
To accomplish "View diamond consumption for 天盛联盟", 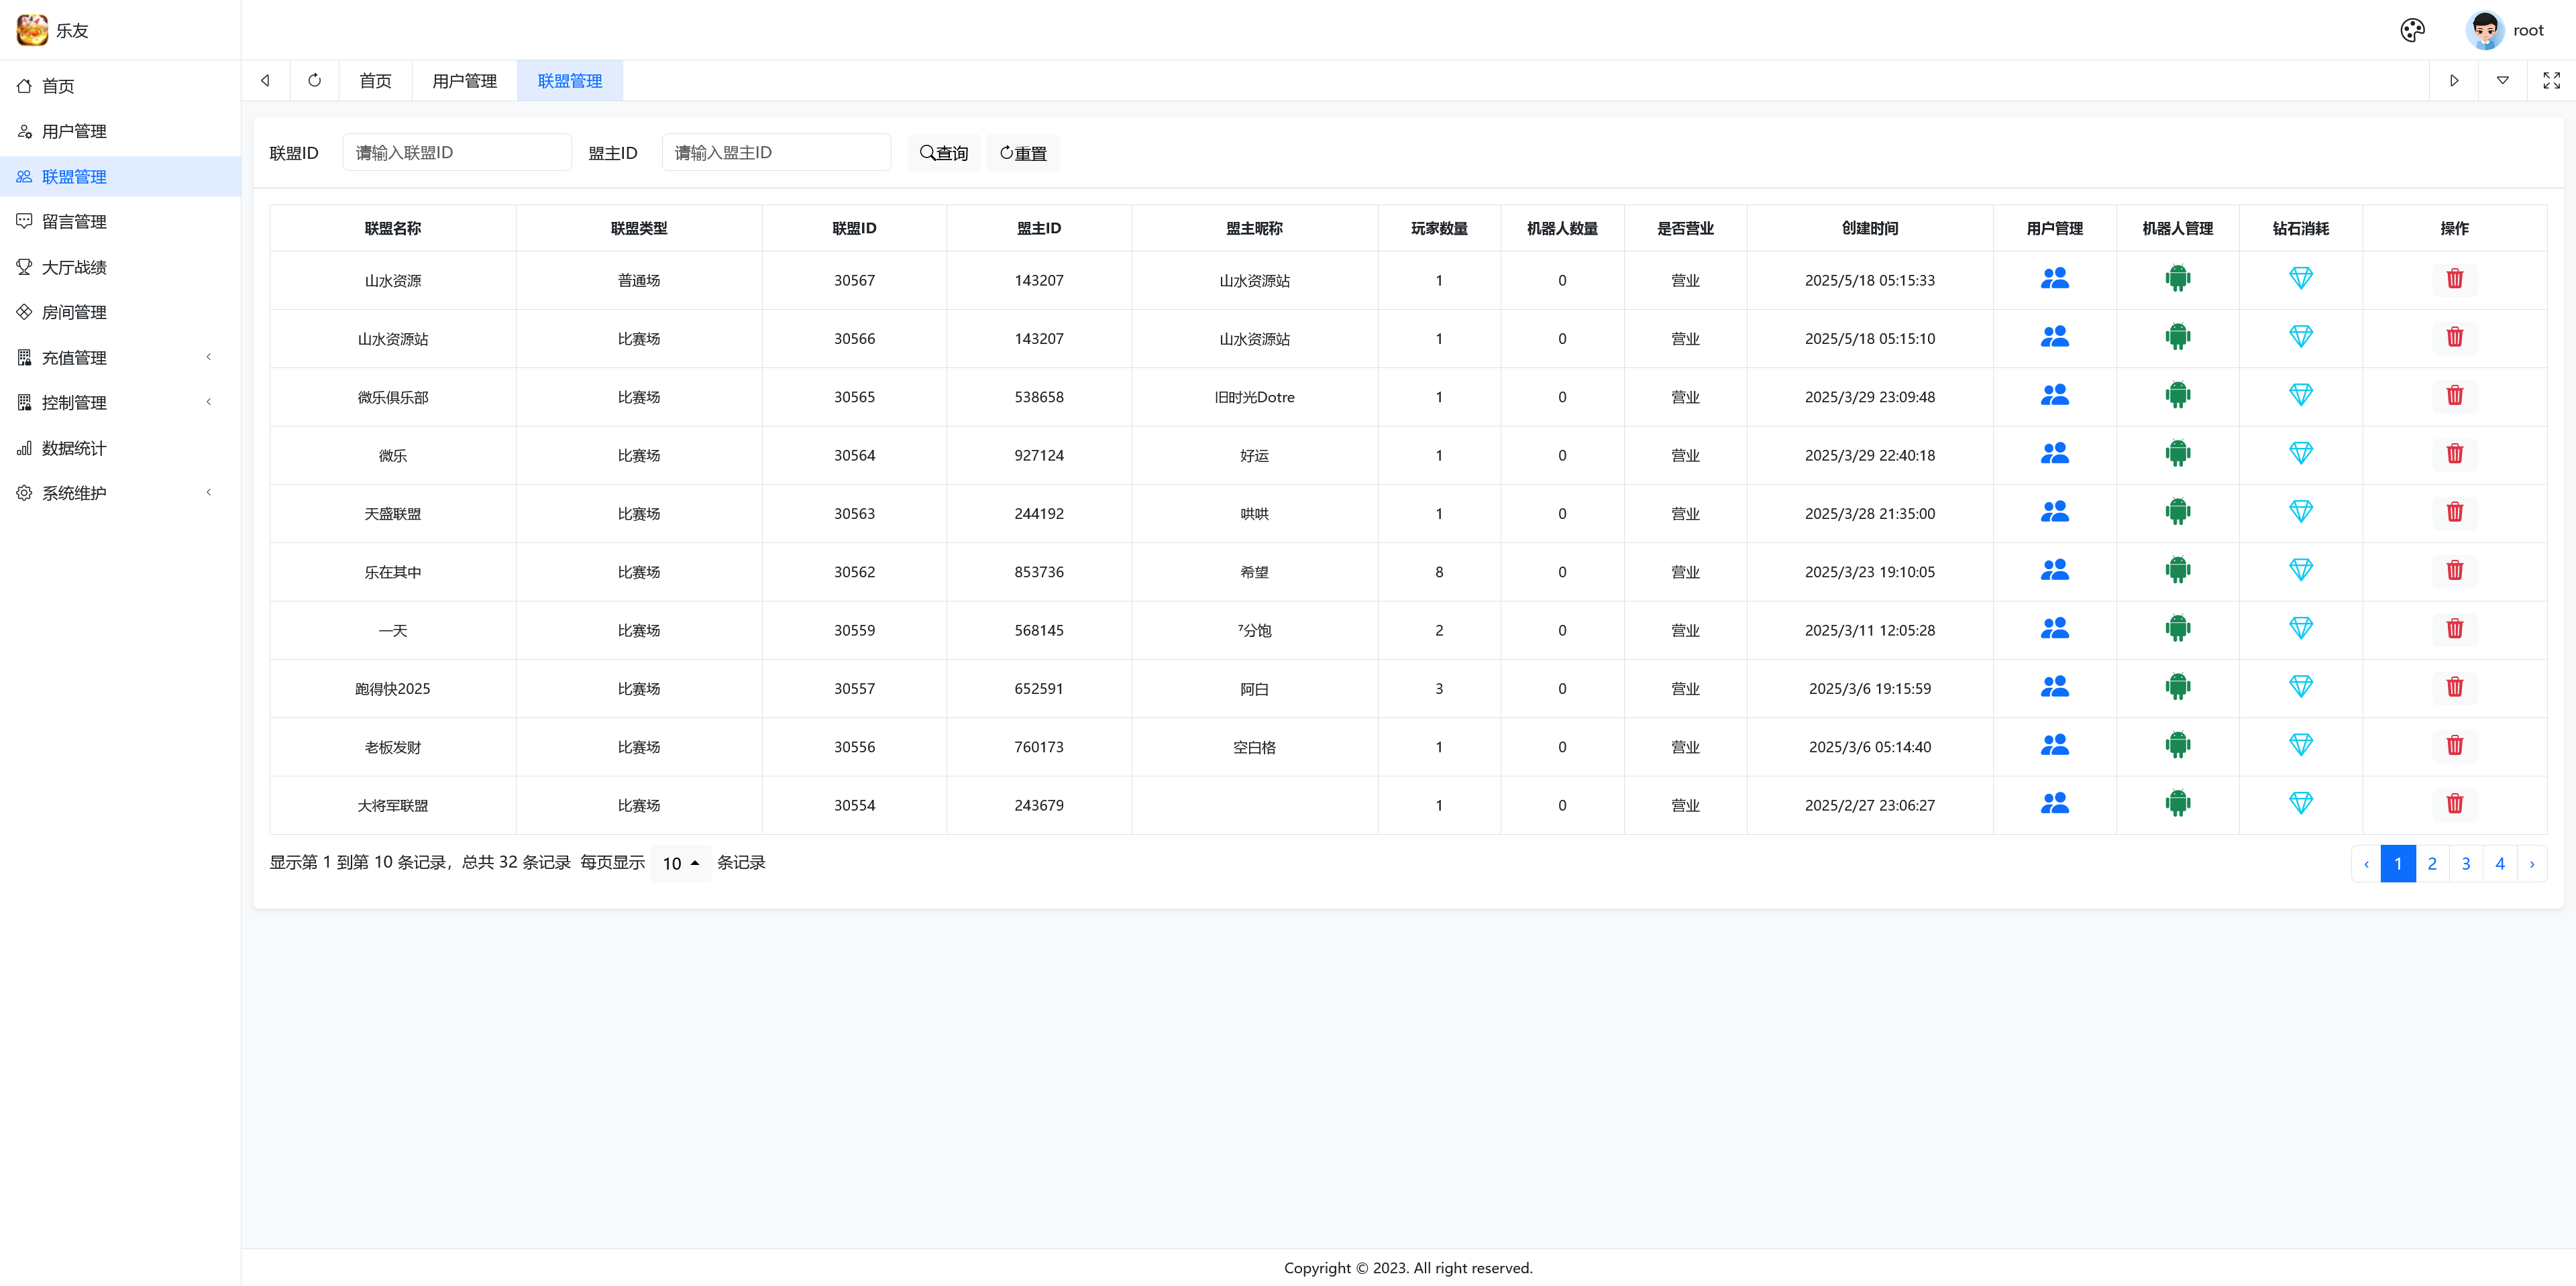I will (2300, 512).
